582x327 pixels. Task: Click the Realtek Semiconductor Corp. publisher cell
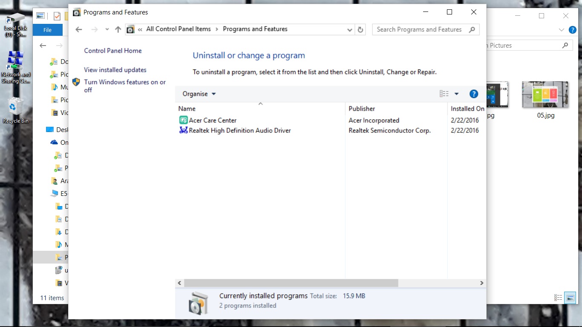(x=389, y=131)
